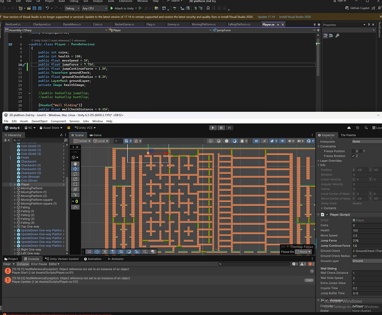Select custom editor tools icon in Scene

tap(75, 195)
